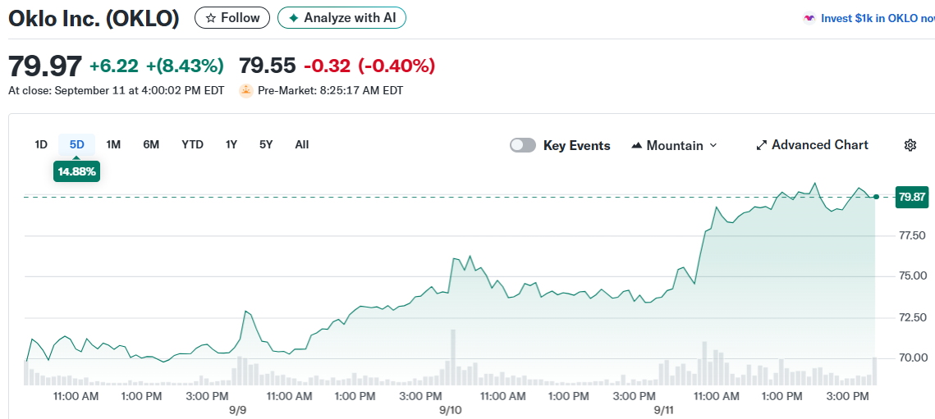The image size is (935, 419).
Task: Select the 1M range tab
Action: pyautogui.click(x=113, y=145)
